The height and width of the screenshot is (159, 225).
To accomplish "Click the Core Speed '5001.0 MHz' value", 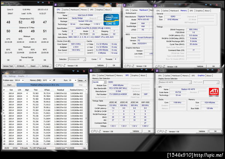I will pyautogui.click(x=76, y=44).
